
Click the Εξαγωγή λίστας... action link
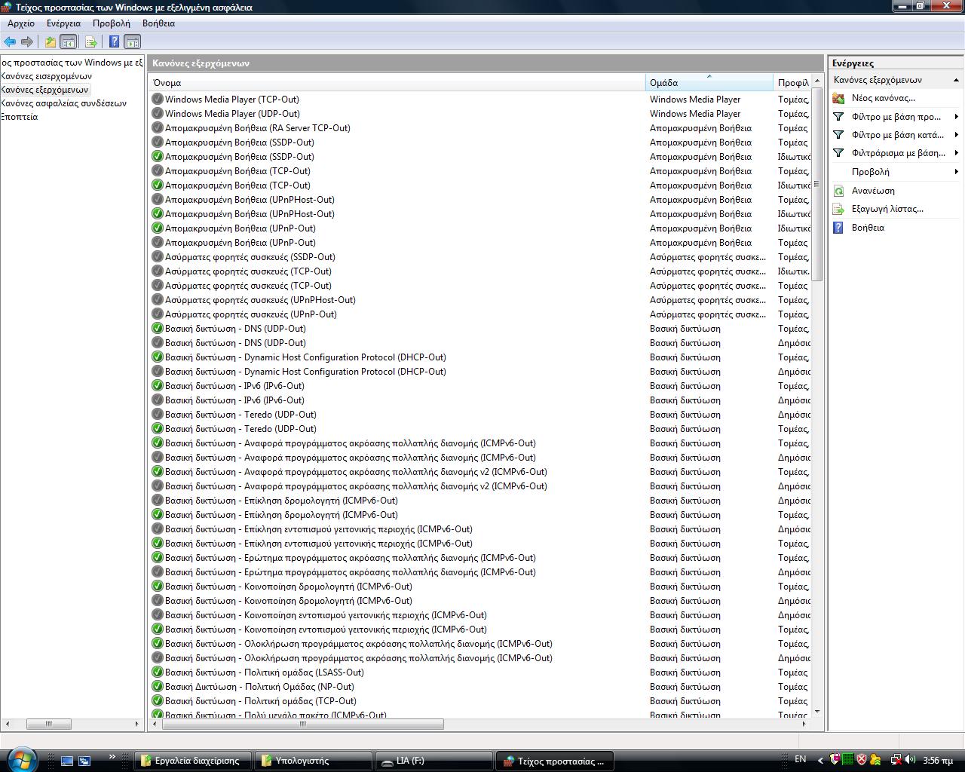[x=887, y=209]
